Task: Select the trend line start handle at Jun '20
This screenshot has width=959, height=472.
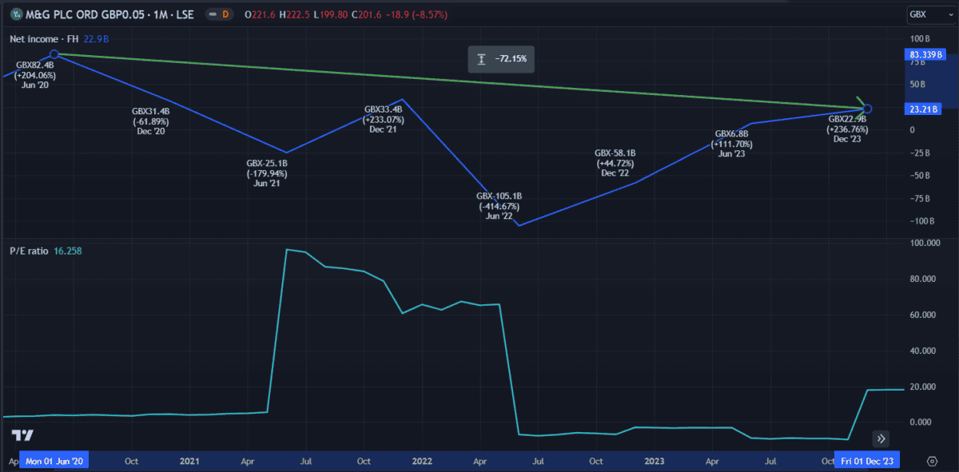Action: pyautogui.click(x=54, y=54)
